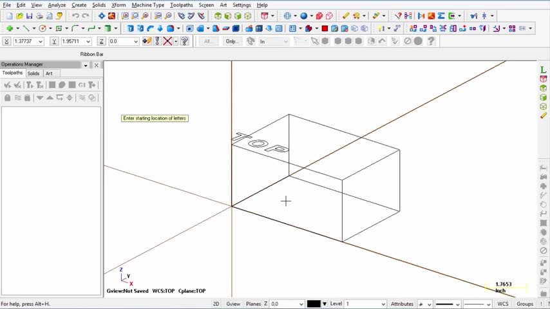Click the ribbon bar help question icon

(x=184, y=41)
